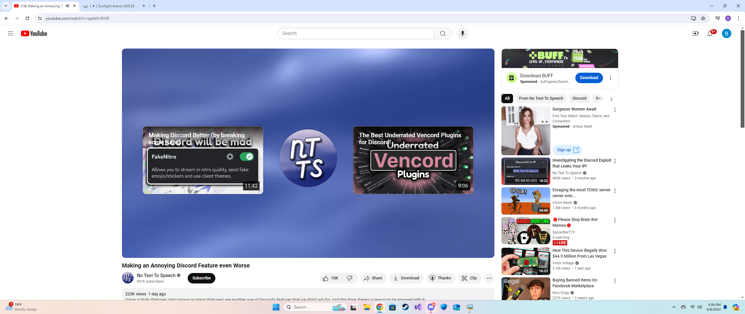Dislike the video with thumbs down

350,278
